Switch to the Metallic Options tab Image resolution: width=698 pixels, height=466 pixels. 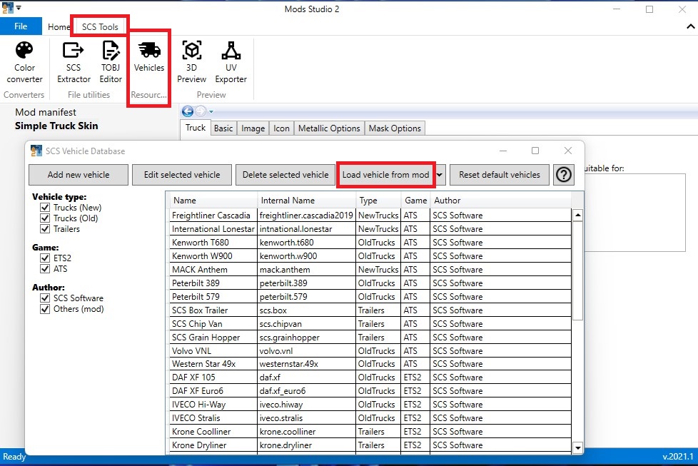pos(328,128)
